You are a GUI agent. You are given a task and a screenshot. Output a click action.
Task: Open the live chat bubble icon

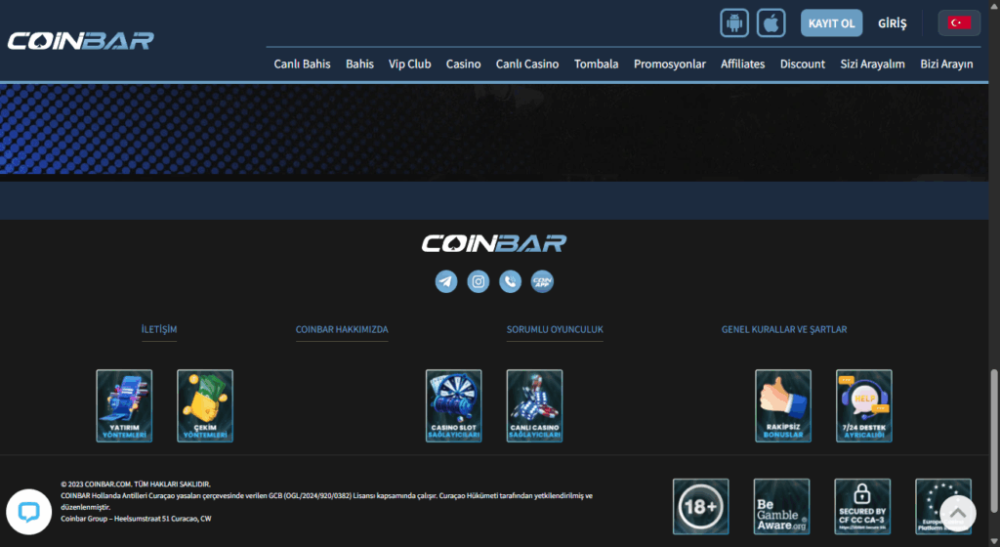click(28, 511)
